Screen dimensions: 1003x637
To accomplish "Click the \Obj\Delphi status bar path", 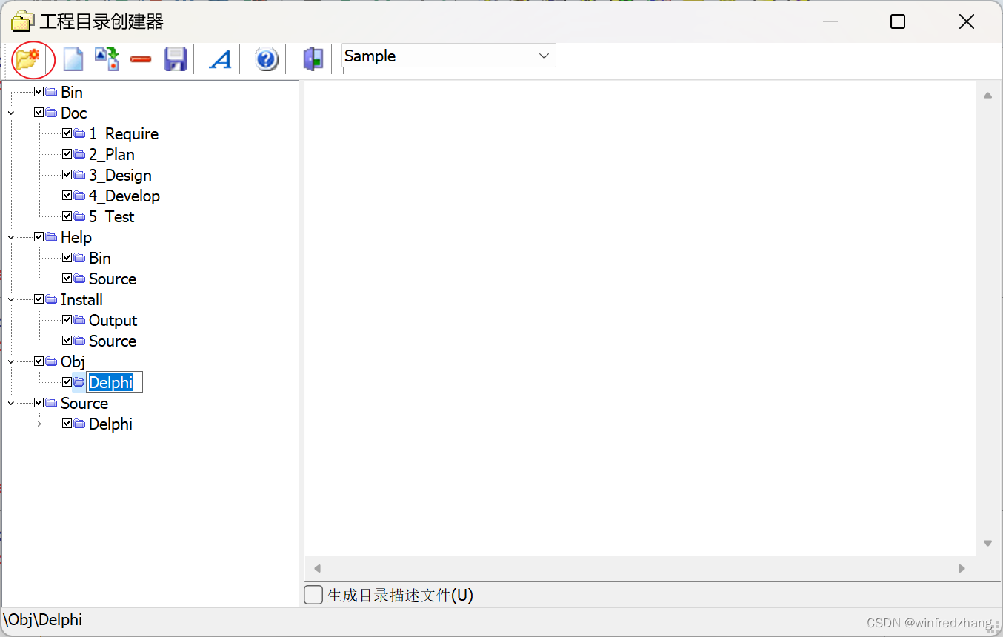I will pyautogui.click(x=43, y=619).
